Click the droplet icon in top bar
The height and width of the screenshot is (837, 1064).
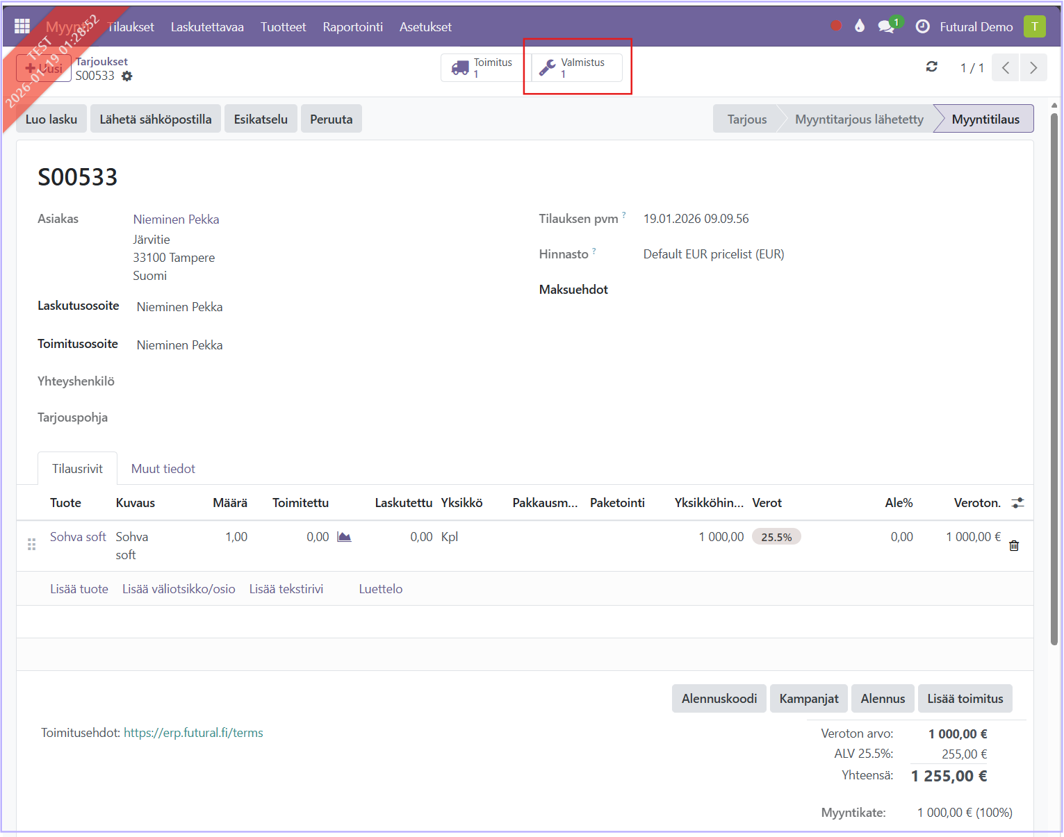tap(860, 26)
